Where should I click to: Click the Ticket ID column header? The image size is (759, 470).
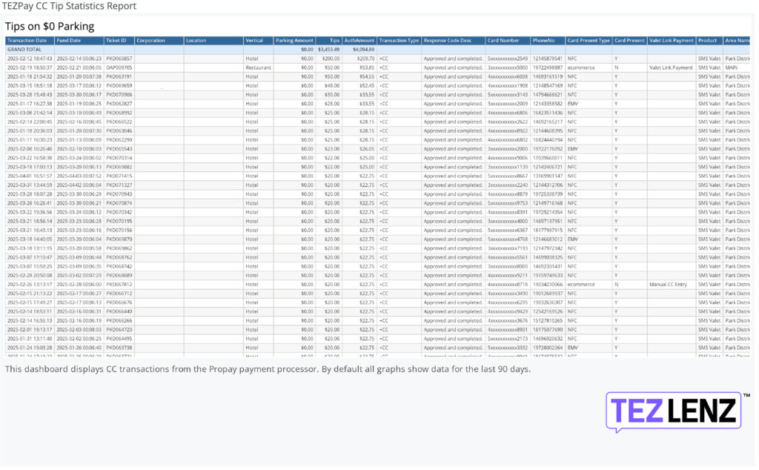pyautogui.click(x=119, y=41)
